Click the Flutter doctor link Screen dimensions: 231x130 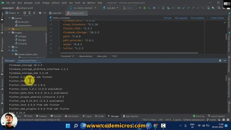pyautogui.click(x=217, y=18)
